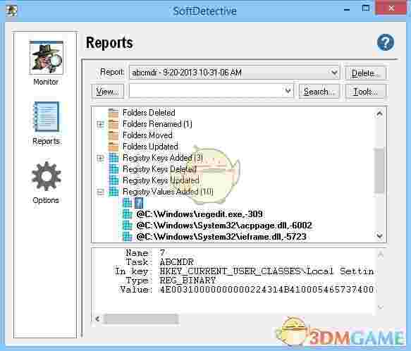Select @C:\Windows\regedit.exe,-309 entry
This screenshot has width=411, height=351.
200,214
